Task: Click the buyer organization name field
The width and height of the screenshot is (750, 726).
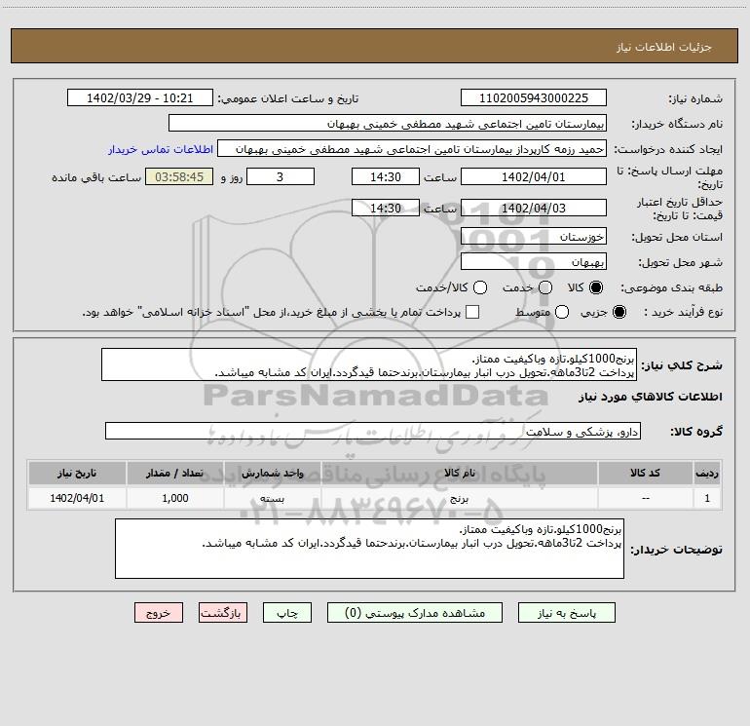Action: 388,123
